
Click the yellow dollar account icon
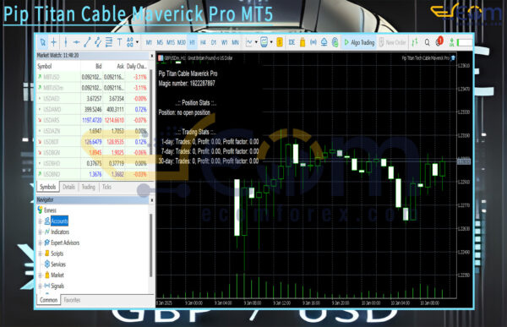click(x=280, y=42)
